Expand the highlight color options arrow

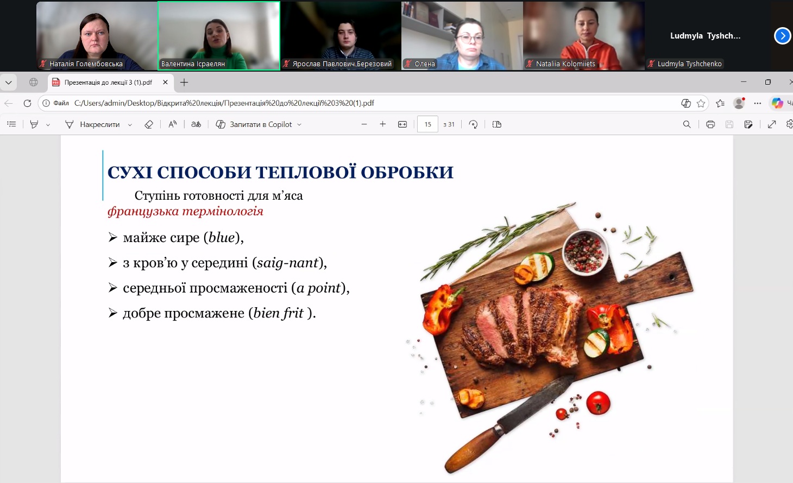48,124
